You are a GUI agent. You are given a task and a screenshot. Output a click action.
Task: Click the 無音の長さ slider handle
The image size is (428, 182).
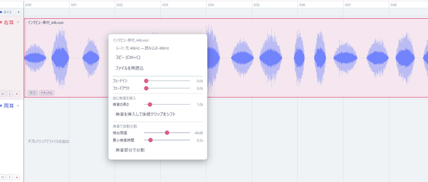click(x=150, y=105)
